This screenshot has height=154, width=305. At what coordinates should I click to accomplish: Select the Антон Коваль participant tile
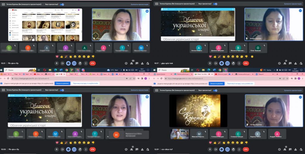199,48
